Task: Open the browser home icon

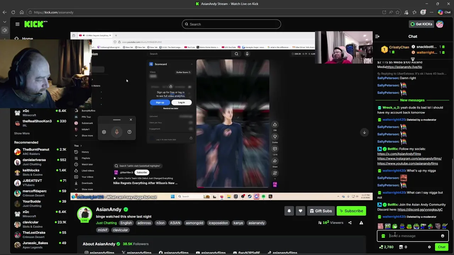Action: click(x=22, y=12)
